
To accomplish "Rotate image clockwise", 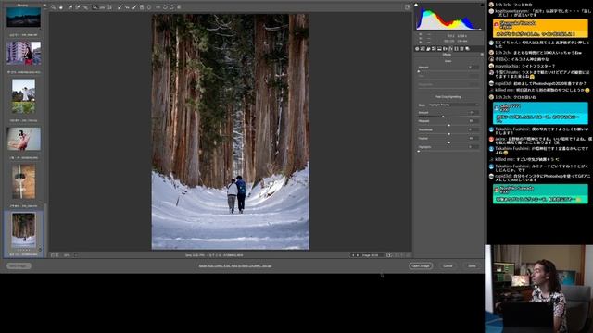I will (172, 7).
